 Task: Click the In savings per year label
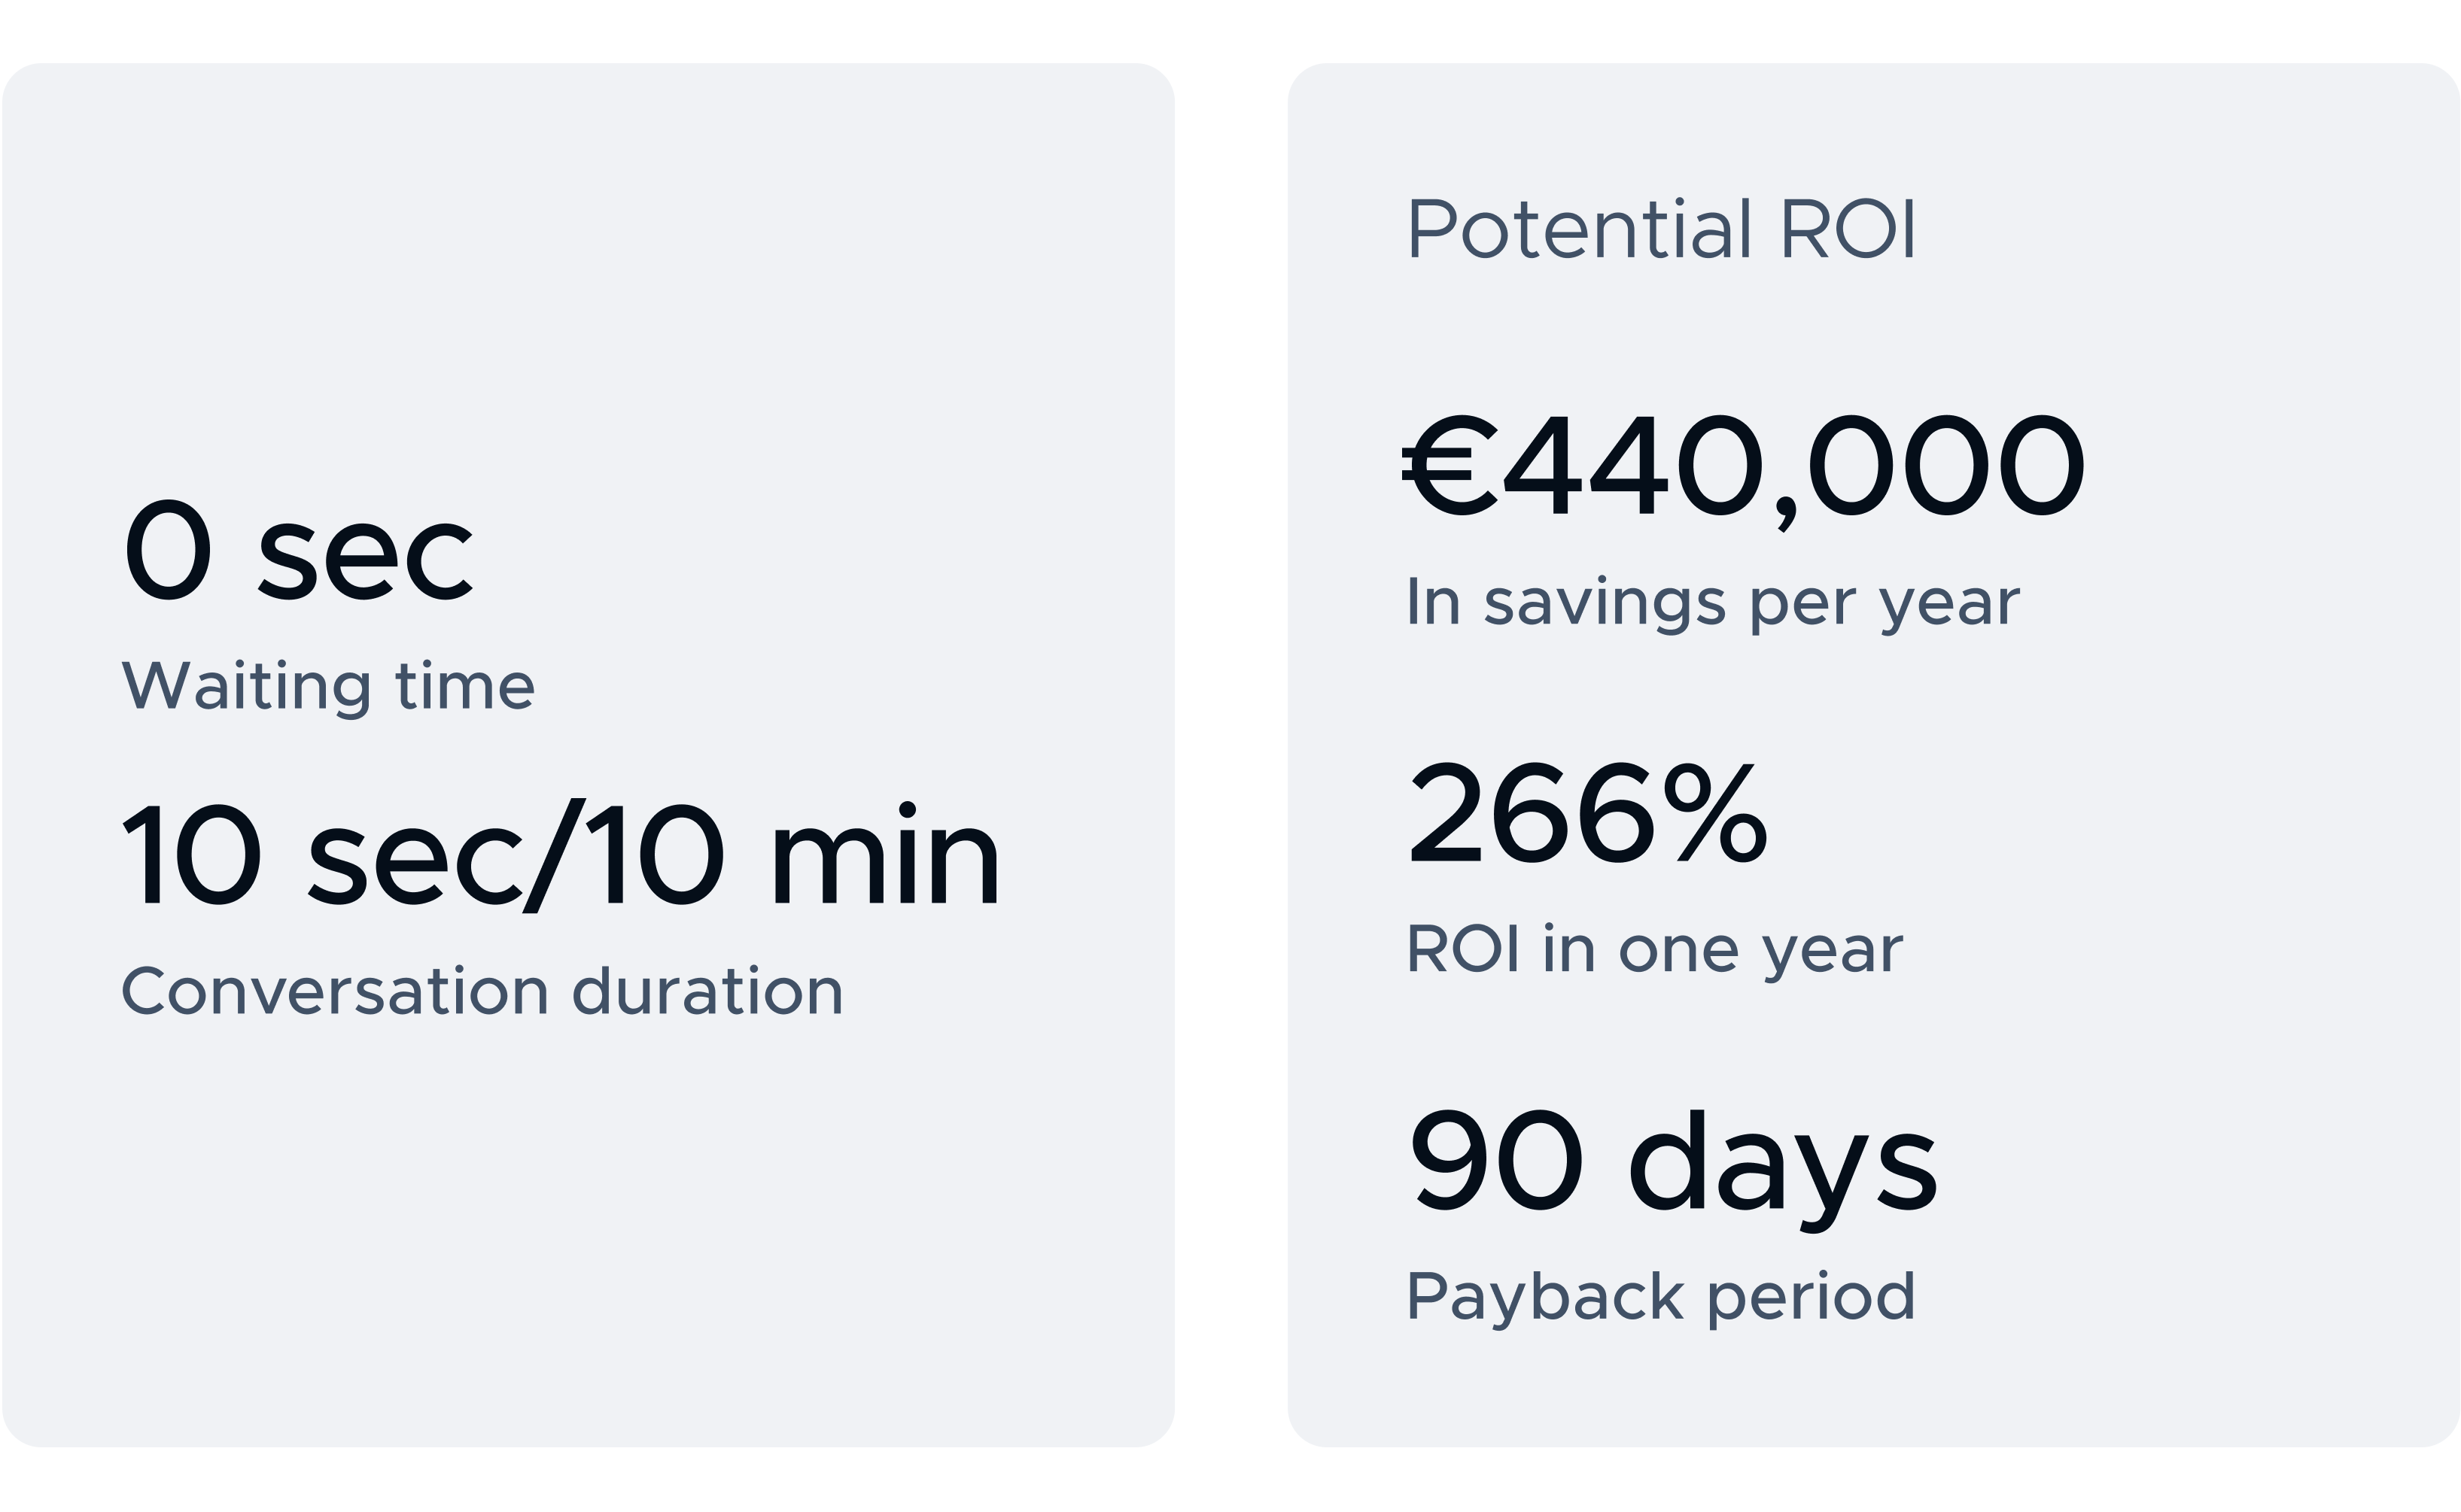pos(1713,603)
